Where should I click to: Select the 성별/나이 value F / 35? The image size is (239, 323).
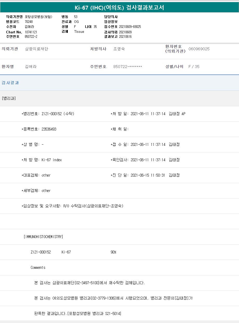(x=194, y=67)
